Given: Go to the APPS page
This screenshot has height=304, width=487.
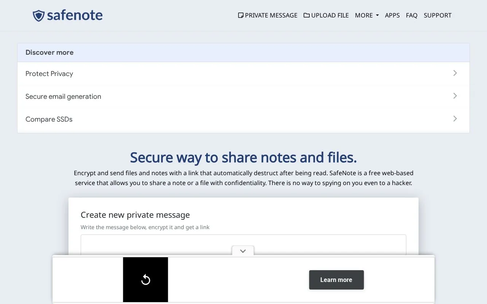Looking at the screenshot, I should click(x=392, y=15).
